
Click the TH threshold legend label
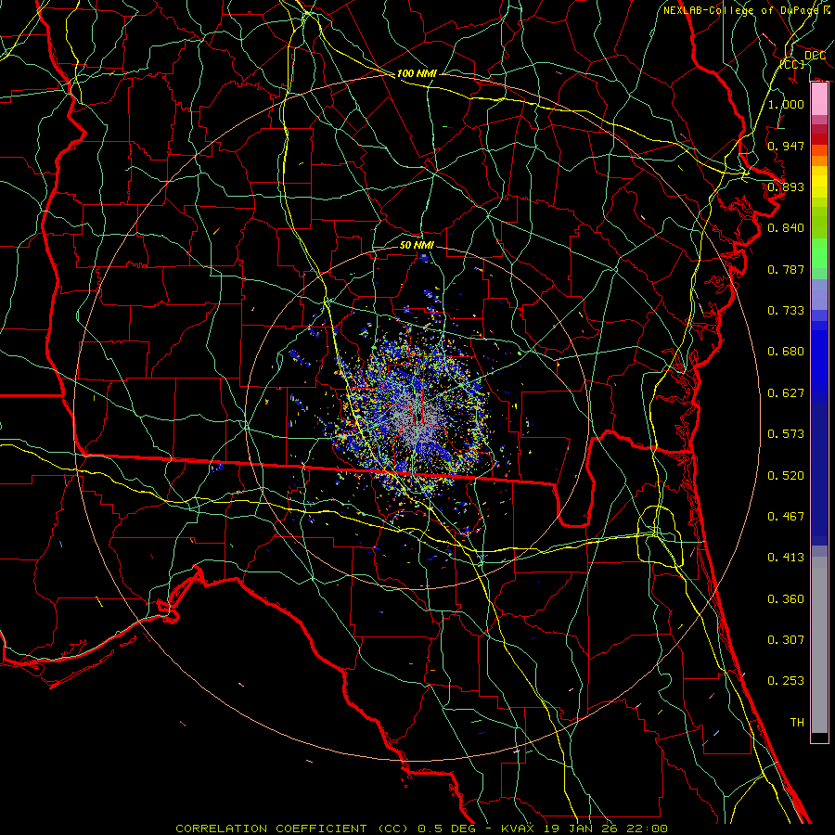click(797, 723)
